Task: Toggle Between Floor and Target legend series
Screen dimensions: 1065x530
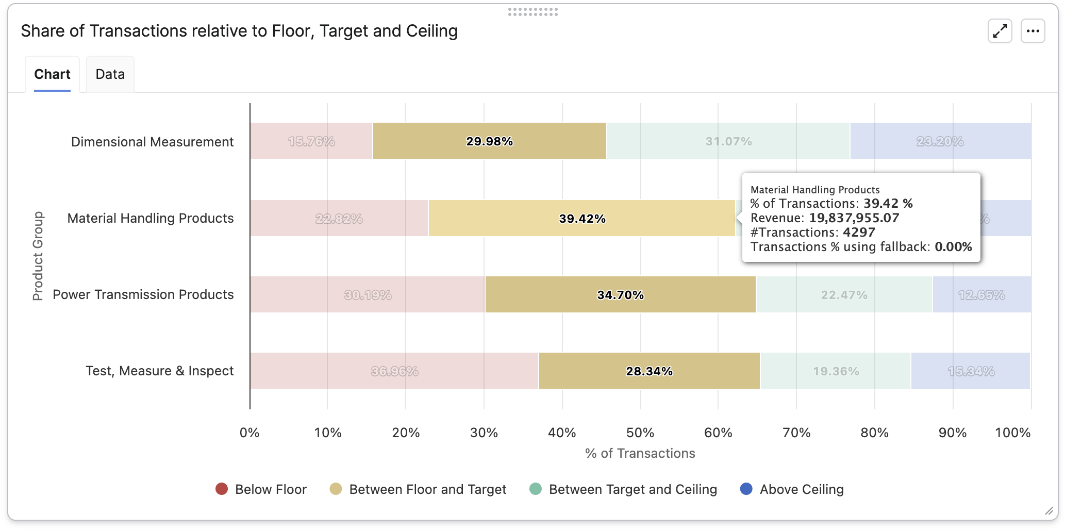Action: [427, 489]
